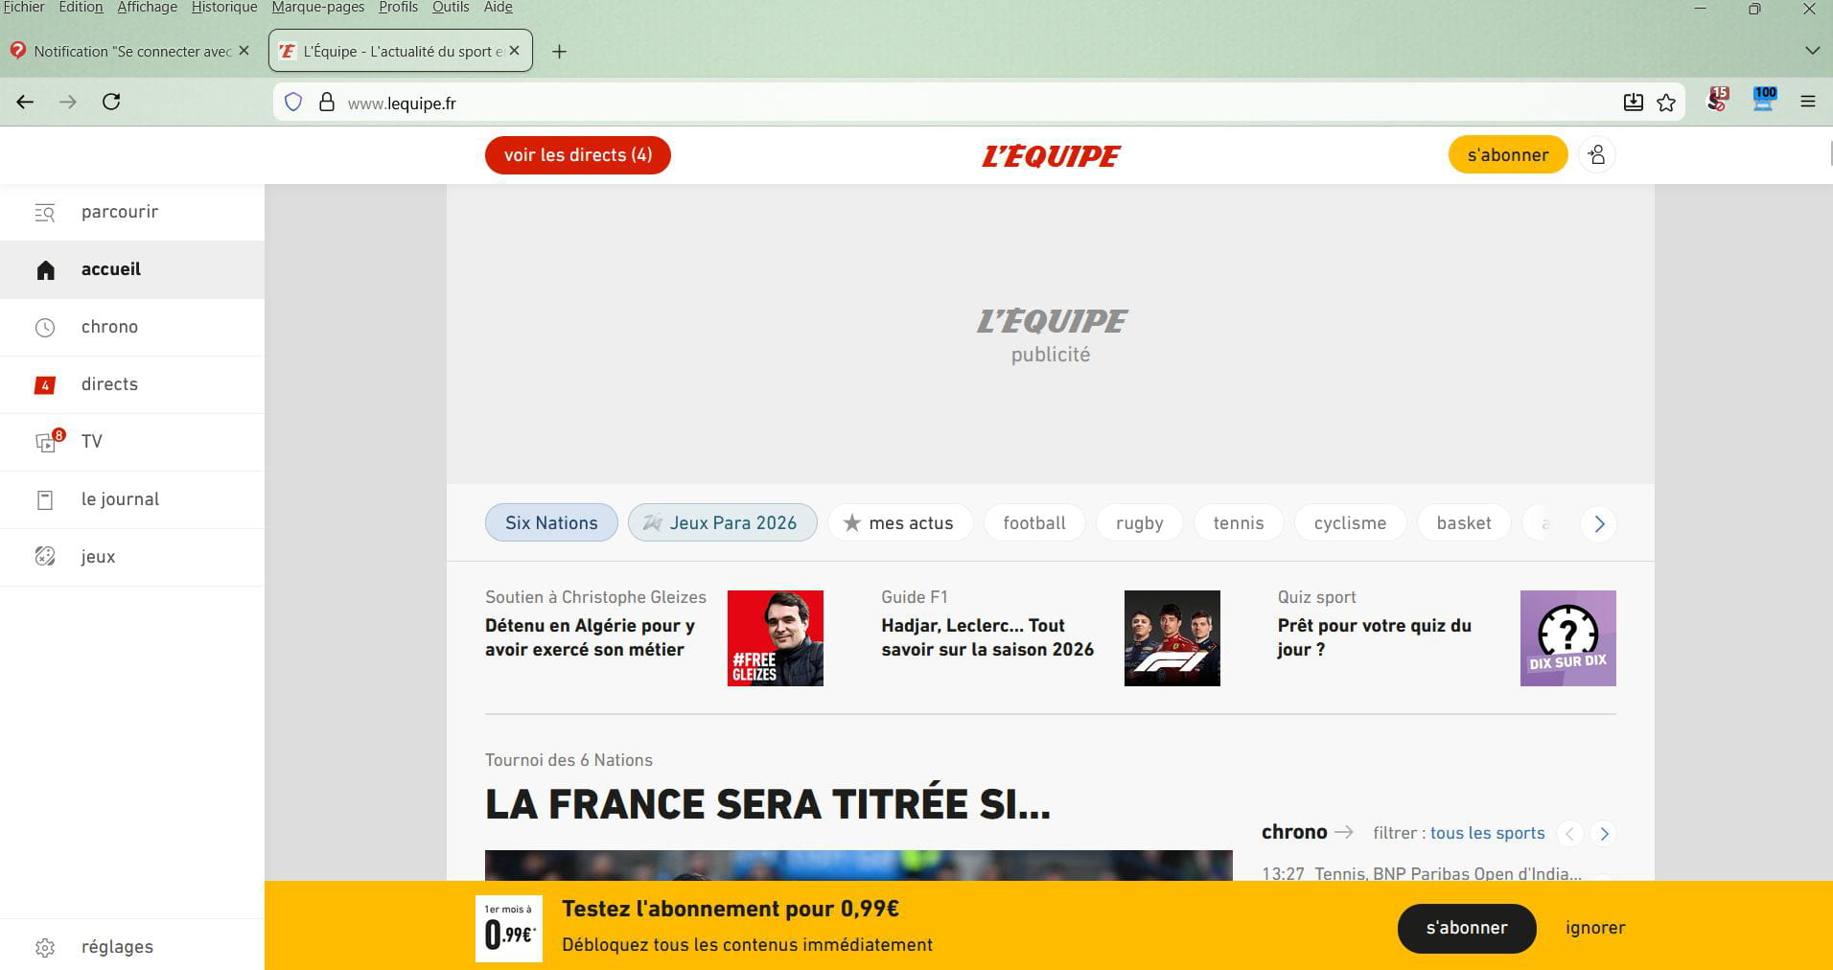Show the list of all tabs dropdown
This screenshot has width=1833, height=970.
pyautogui.click(x=1812, y=51)
